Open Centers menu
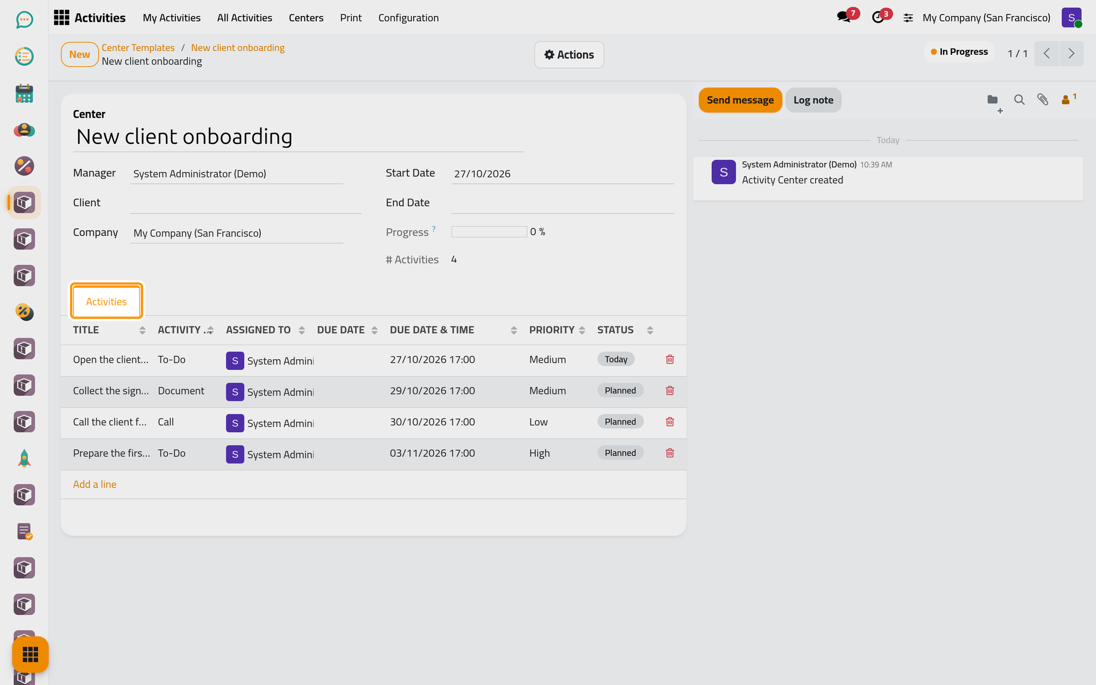1096x685 pixels. 306,18
